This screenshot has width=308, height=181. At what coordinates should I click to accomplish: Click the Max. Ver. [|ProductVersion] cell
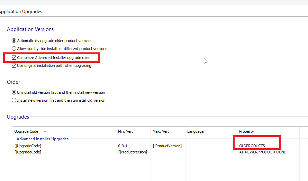[x=167, y=146]
